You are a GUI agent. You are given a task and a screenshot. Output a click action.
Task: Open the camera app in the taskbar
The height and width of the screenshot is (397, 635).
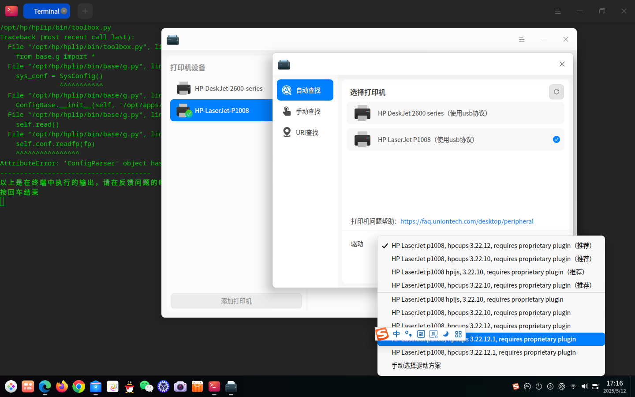click(180, 387)
